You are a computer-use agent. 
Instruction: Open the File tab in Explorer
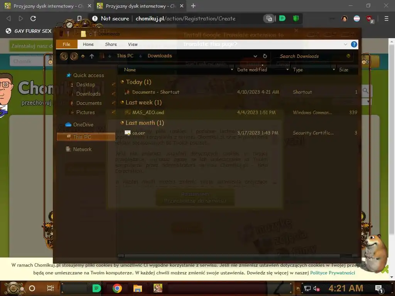pyautogui.click(x=66, y=44)
